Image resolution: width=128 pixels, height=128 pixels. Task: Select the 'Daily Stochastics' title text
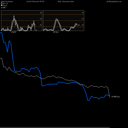7,2
